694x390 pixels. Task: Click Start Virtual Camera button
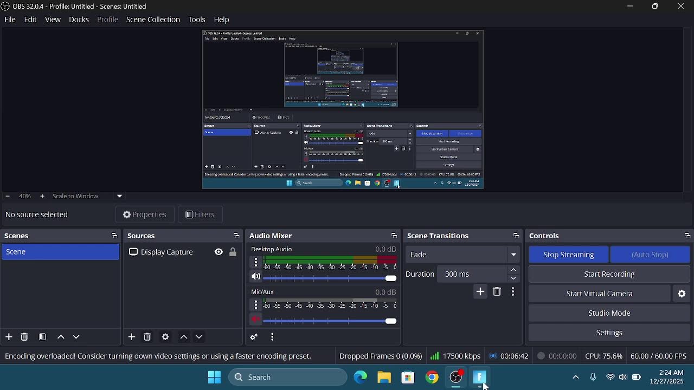point(600,294)
